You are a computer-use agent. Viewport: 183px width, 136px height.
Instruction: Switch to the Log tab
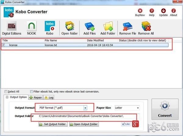click(49, 97)
